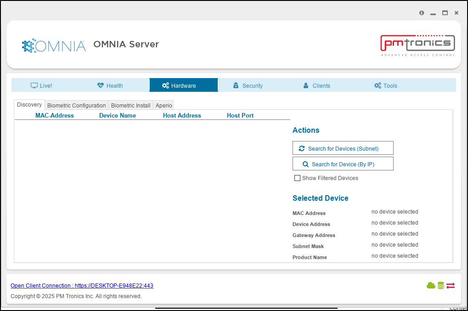Screen dimensions: 468x311
Task: Click the database stack status icon
Action: [x=441, y=285]
